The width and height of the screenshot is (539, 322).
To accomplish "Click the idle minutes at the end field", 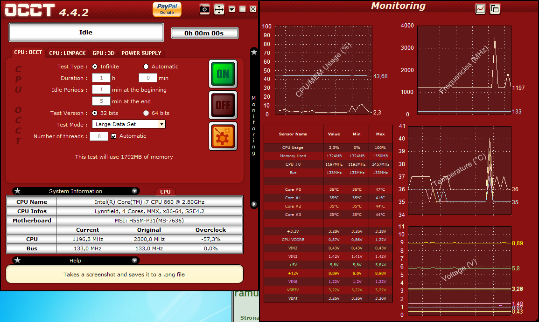I will [101, 101].
